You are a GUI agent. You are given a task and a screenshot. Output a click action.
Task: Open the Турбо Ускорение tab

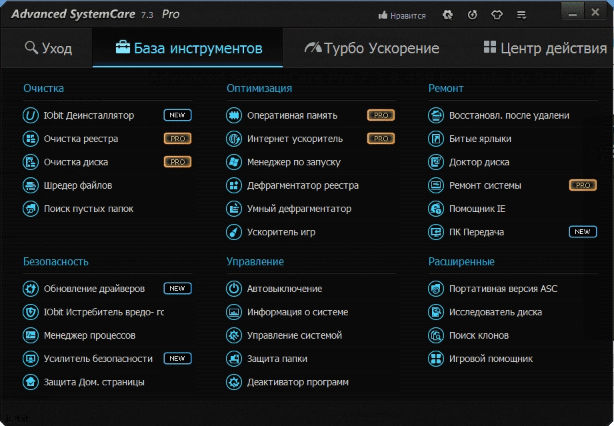pos(372,48)
